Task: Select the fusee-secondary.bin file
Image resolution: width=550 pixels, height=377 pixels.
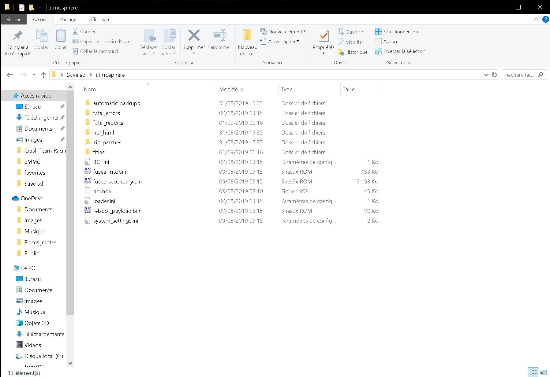Action: (x=118, y=182)
